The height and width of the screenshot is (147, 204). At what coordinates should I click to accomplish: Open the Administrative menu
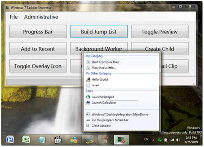point(41,17)
